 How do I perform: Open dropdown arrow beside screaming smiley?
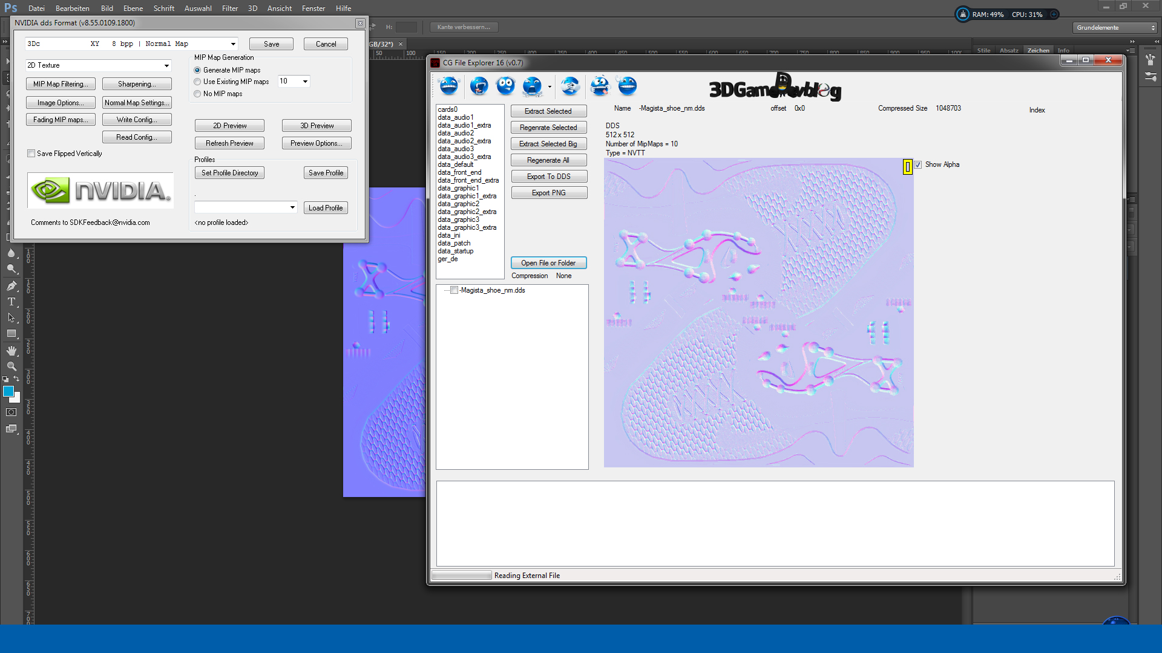[x=550, y=86]
